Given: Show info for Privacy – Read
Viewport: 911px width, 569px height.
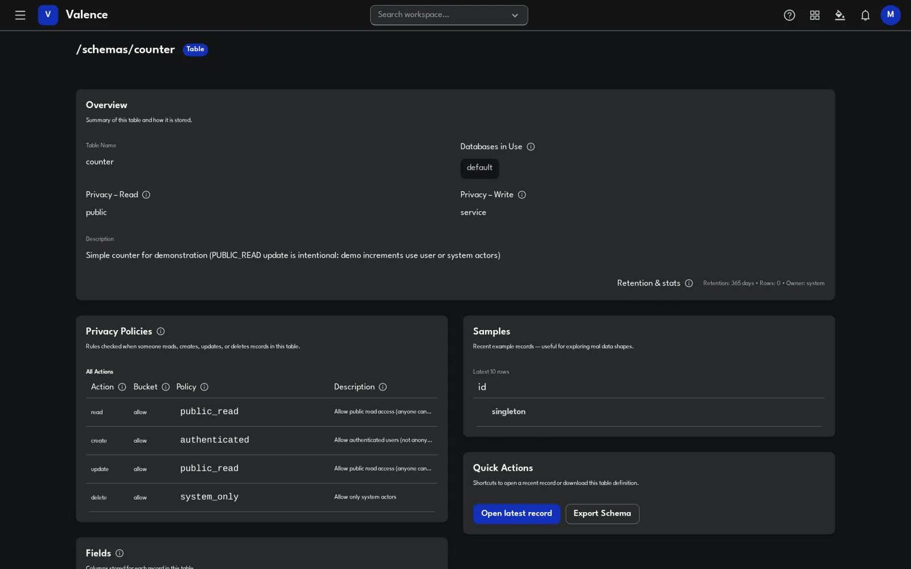Looking at the screenshot, I should [x=146, y=195].
